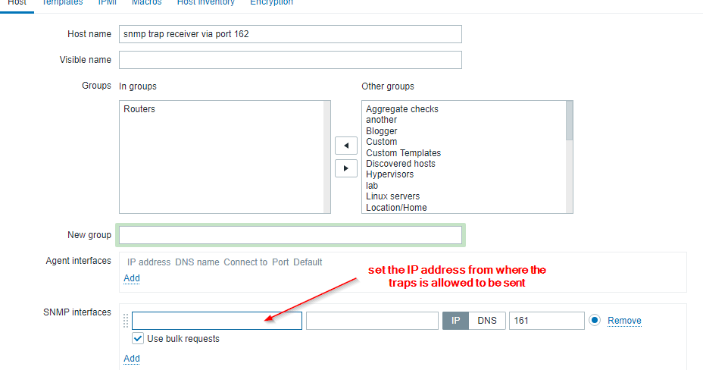Toggle Use bulk requests checkbox
Viewport: 703px width, 370px height.
(138, 338)
